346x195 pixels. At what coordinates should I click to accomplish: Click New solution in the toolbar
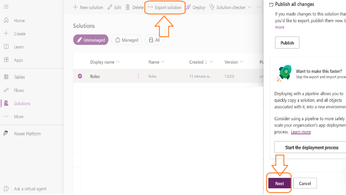[88, 7]
